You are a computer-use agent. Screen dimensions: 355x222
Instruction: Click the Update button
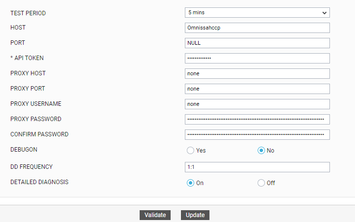pyautogui.click(x=195, y=215)
